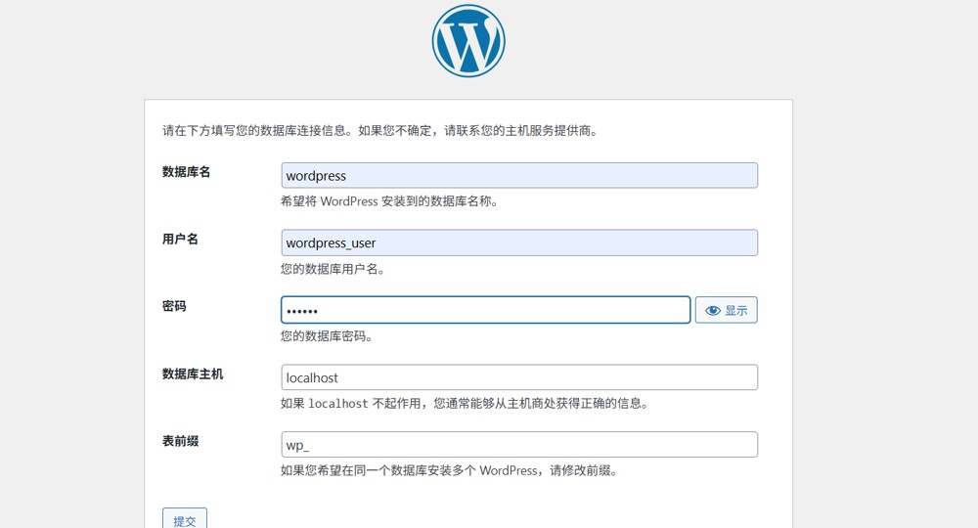
Task: Click the hint 您的数据库密码
Action: coord(326,336)
